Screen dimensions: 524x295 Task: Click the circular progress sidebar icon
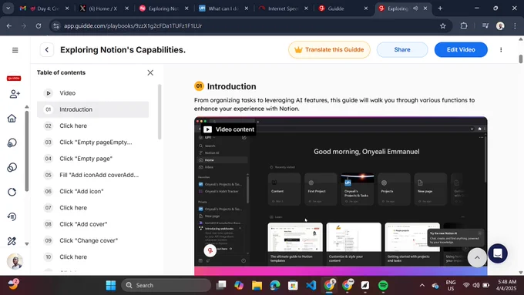[12, 192]
